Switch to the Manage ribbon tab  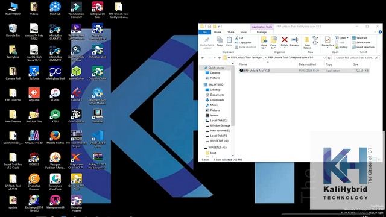pyautogui.click(x=261, y=32)
